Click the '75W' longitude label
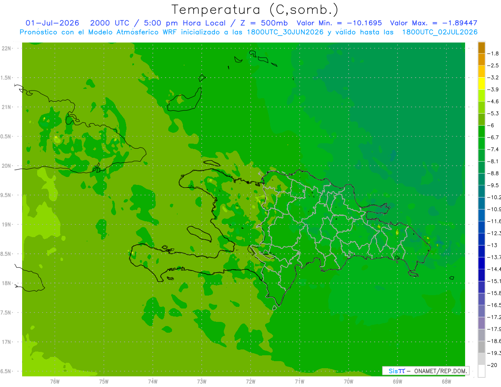Screen dimensions: 501x387 point(104,382)
